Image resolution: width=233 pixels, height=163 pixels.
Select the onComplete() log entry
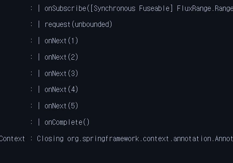[67, 122]
